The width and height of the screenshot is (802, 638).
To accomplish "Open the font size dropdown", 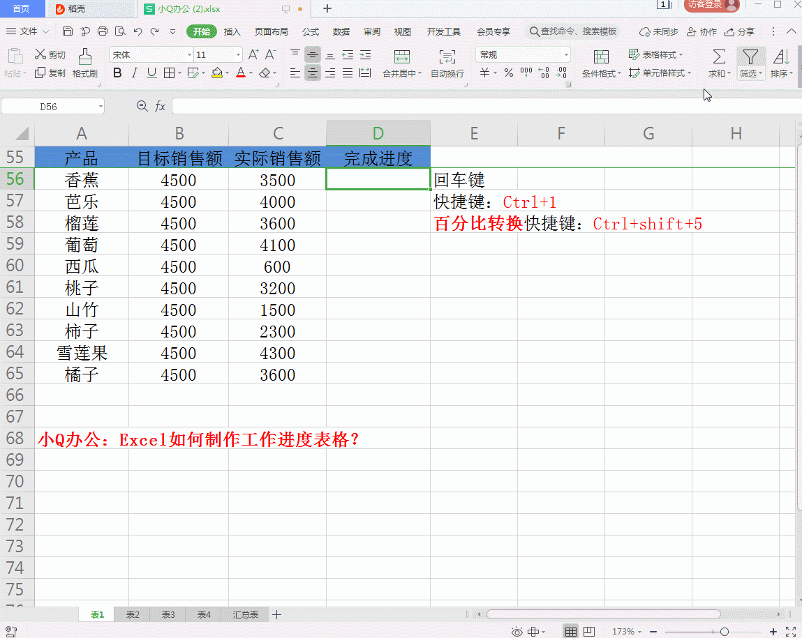I will [x=238, y=54].
